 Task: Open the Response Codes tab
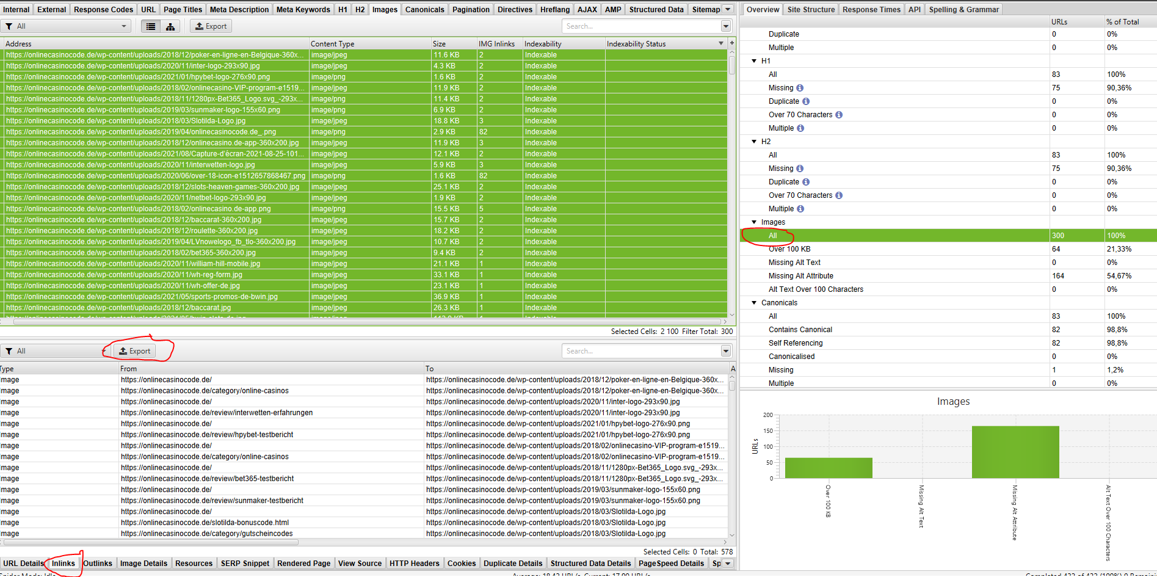pos(103,9)
